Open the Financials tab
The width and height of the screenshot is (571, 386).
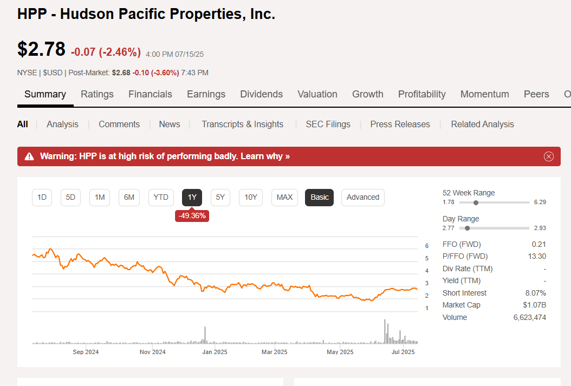pyautogui.click(x=150, y=94)
